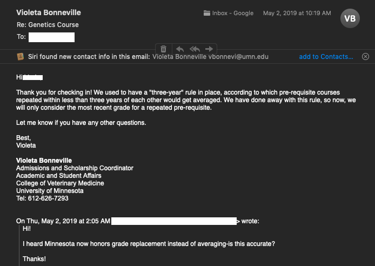The width and height of the screenshot is (375, 266).
Task: Click the contacts book icon in banner
Action: point(21,57)
